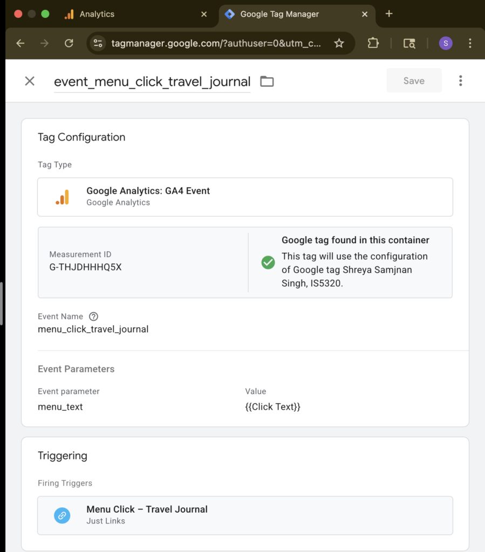Close the tag editor with X icon
This screenshot has height=552, width=485.
coord(30,81)
